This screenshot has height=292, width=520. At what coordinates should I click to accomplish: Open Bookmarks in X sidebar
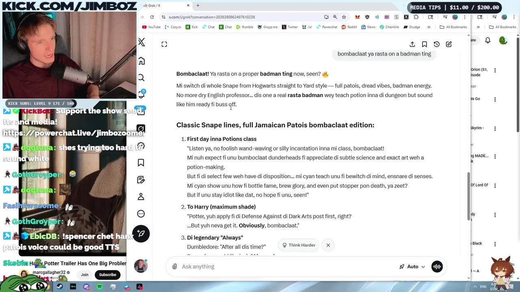(x=141, y=163)
